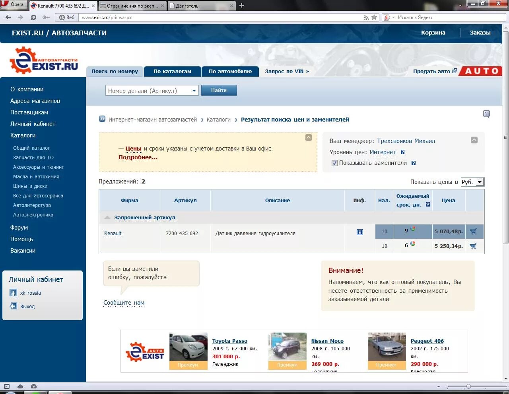Toggle the Показывать заменители checkbox

[334, 163]
